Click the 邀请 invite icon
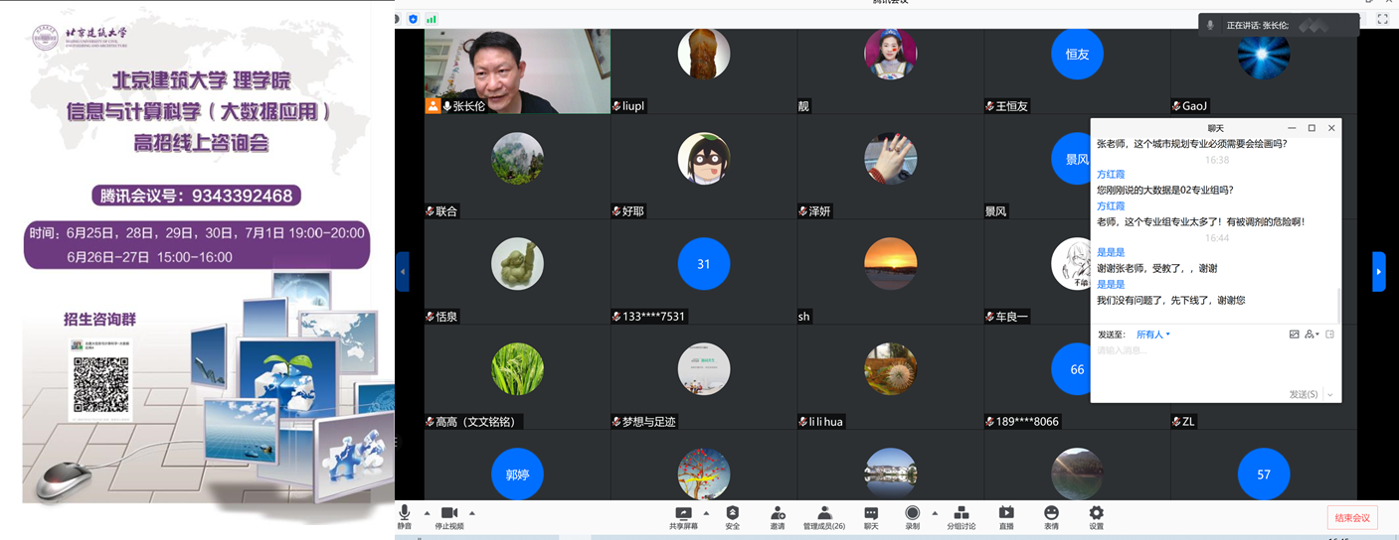Screen dimensions: 1399x540 [x=778, y=515]
